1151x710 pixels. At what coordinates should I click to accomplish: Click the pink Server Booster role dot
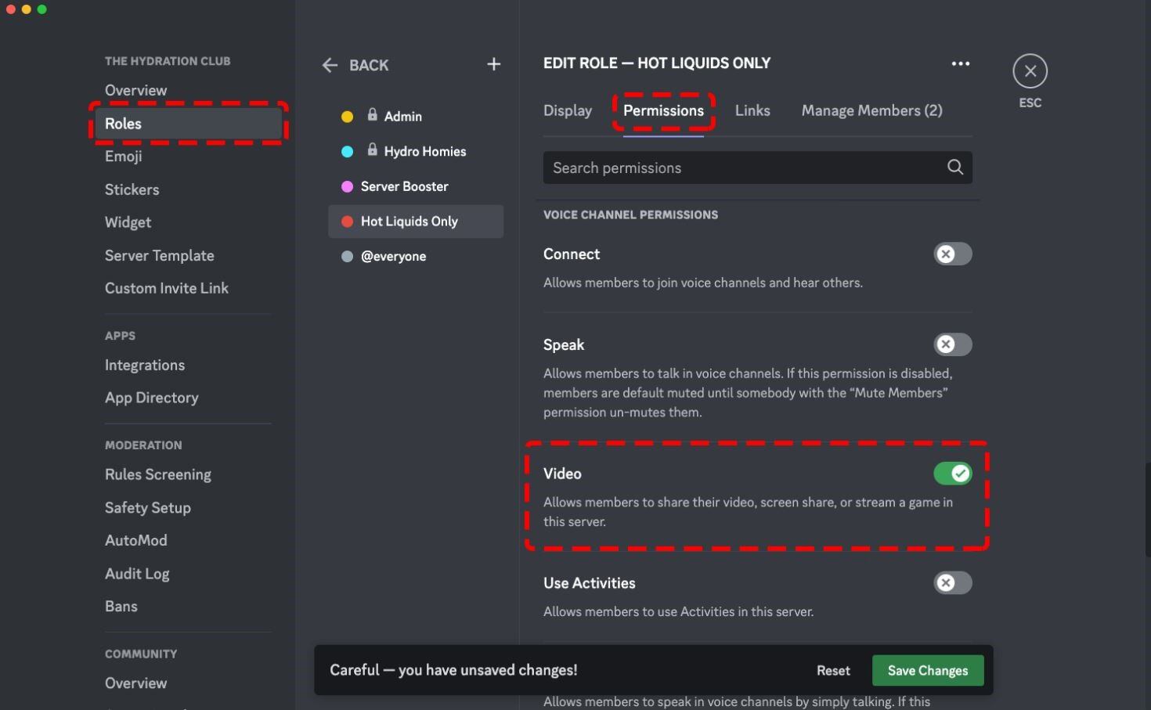[347, 186]
